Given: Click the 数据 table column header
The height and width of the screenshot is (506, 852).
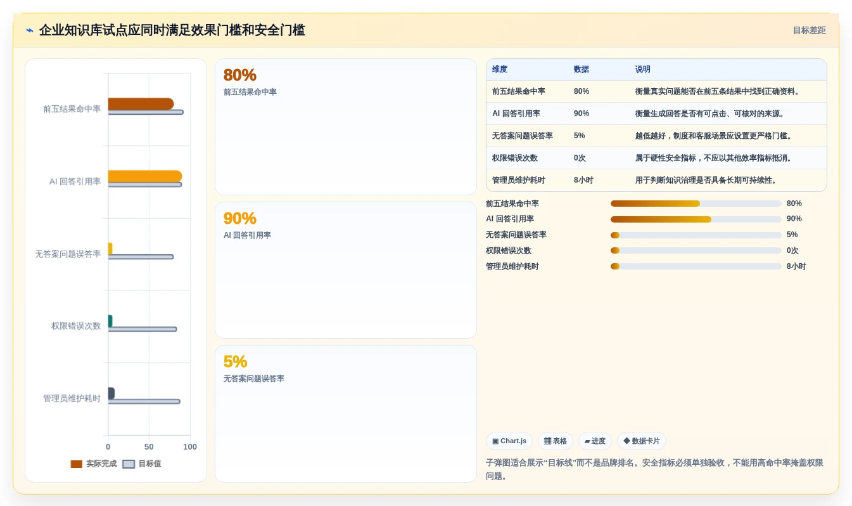Looking at the screenshot, I should pyautogui.click(x=582, y=70).
